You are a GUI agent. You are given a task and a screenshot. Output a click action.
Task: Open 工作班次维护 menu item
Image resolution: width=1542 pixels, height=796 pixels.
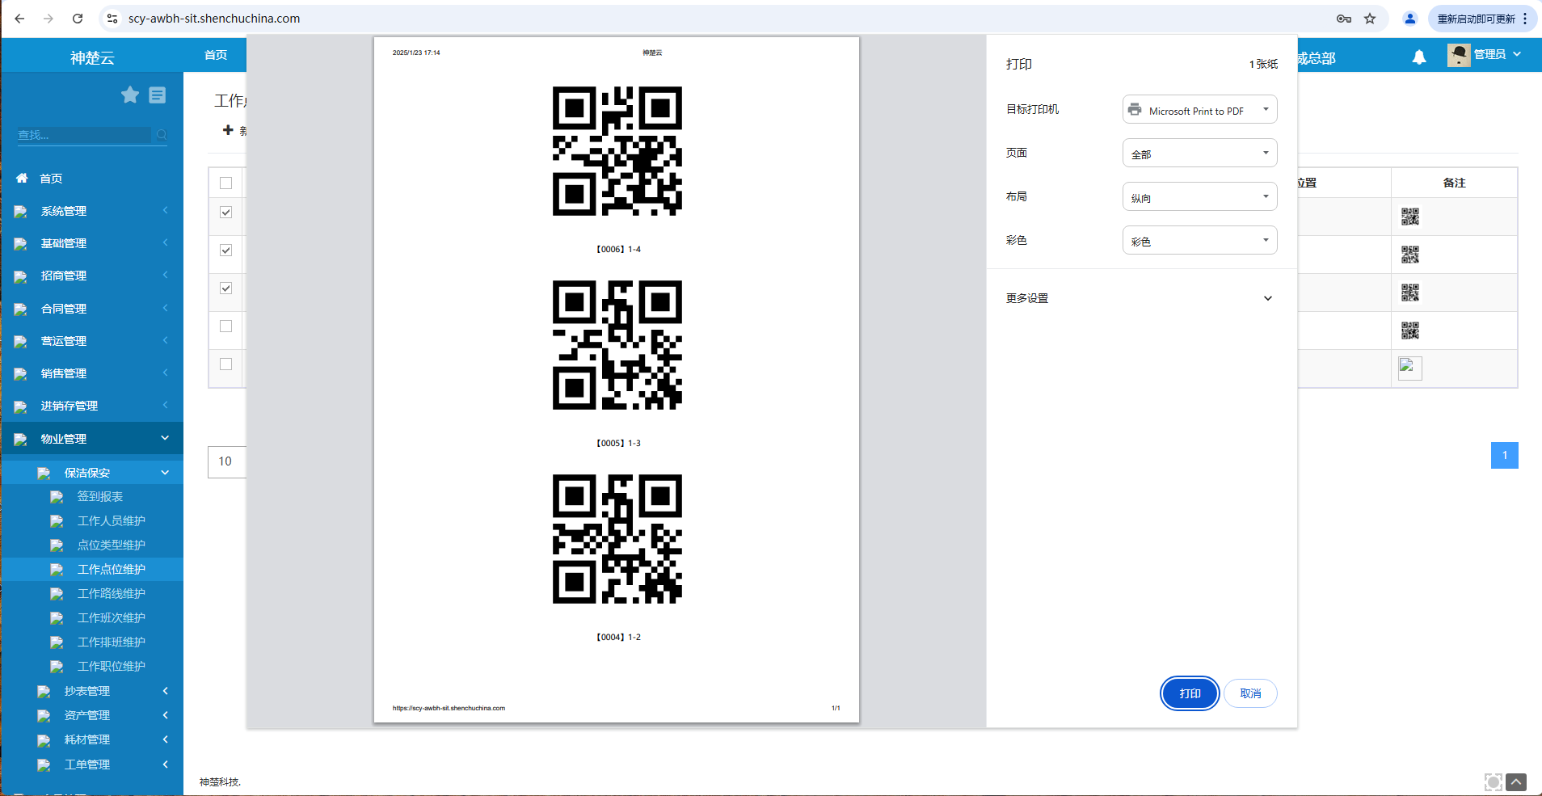click(x=112, y=618)
